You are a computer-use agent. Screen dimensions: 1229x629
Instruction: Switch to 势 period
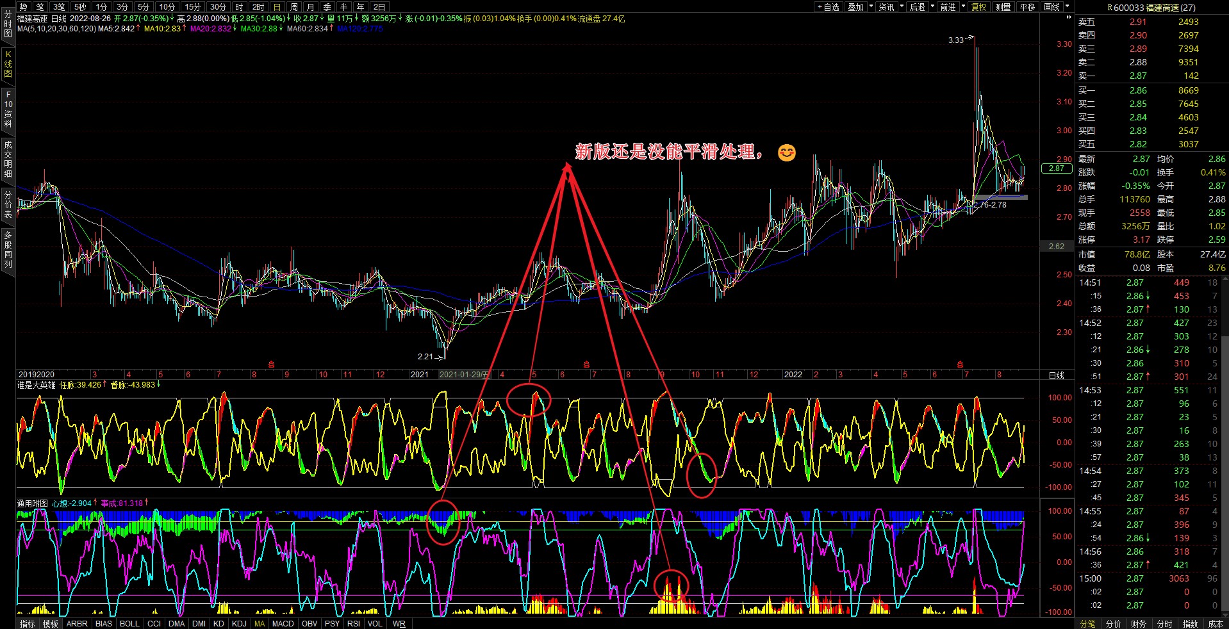coord(24,7)
